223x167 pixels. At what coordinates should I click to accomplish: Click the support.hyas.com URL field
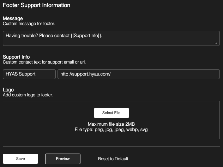pyautogui.click(x=139, y=74)
